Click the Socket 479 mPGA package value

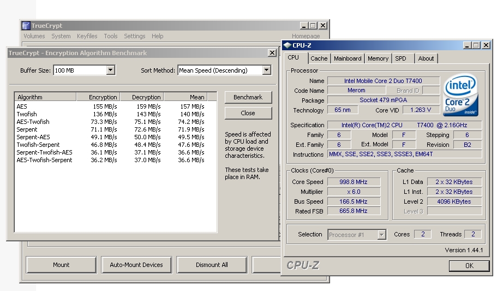coord(384,100)
